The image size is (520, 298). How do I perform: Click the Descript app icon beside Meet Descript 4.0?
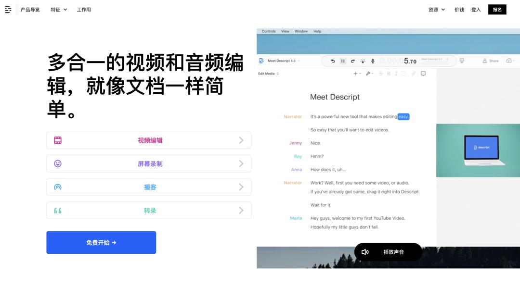[261, 61]
